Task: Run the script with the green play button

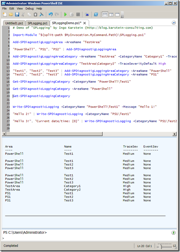Action: coord(65,15)
